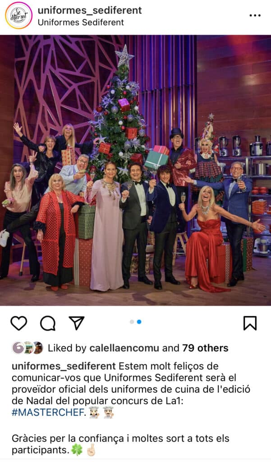
Task: Open the #MASTERCHEF hashtag
Action: coord(48,412)
